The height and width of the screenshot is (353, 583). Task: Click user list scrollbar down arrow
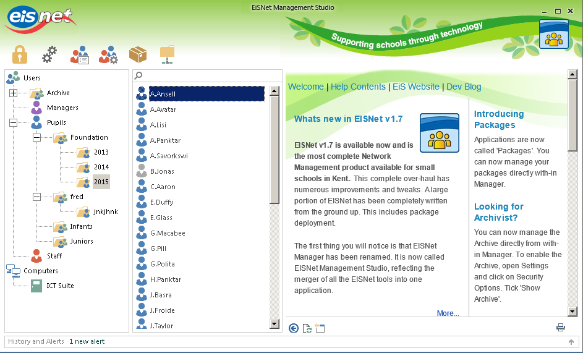274,324
